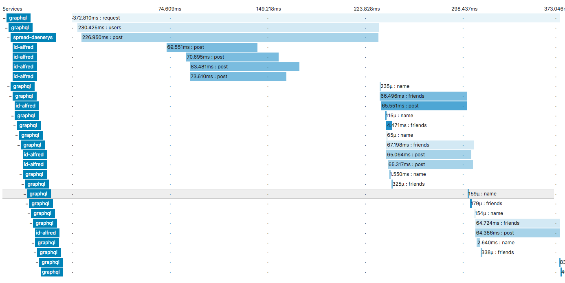Click the graphql label for the 115µ name span
Viewport: 565px width, 283px height.
[26, 116]
